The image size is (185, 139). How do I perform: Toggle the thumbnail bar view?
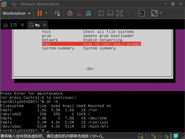110,13
